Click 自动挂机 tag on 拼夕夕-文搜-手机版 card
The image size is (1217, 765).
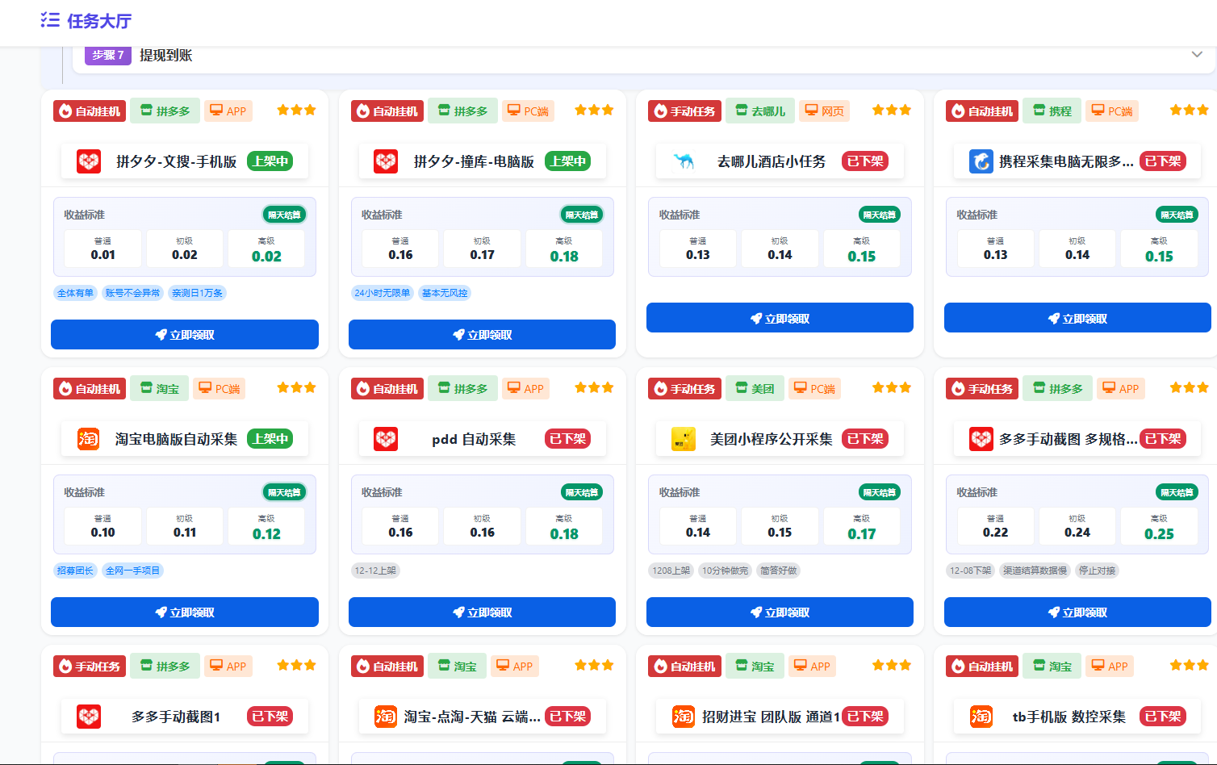90,111
